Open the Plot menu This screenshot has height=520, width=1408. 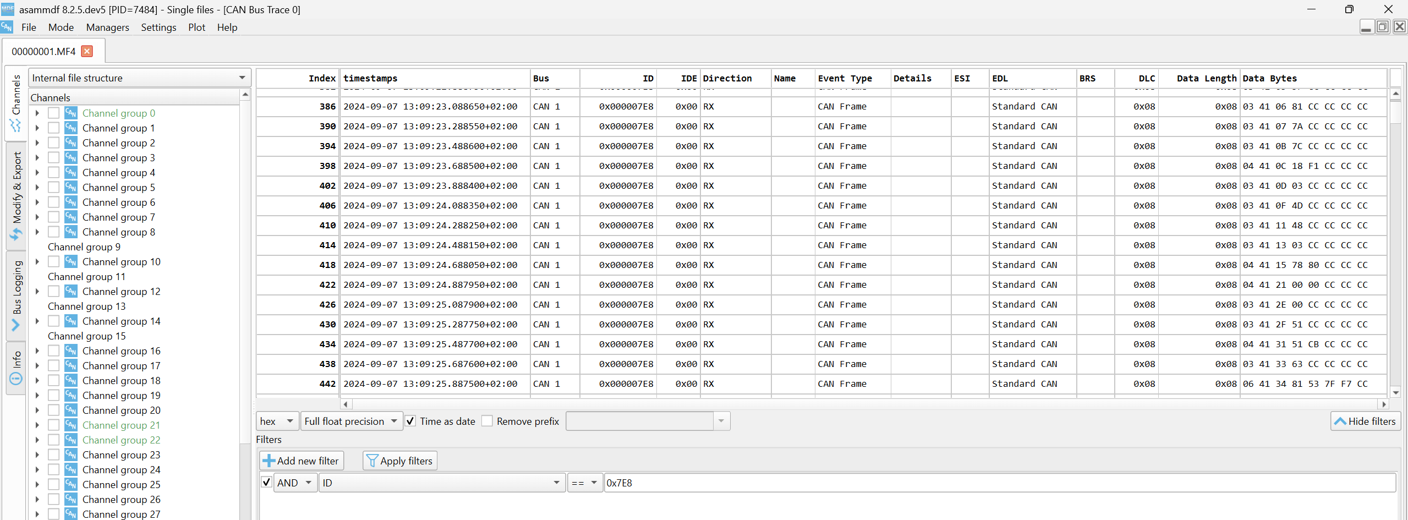pos(196,28)
